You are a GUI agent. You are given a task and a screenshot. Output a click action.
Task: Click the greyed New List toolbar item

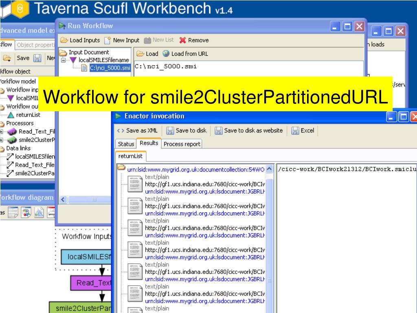click(159, 40)
